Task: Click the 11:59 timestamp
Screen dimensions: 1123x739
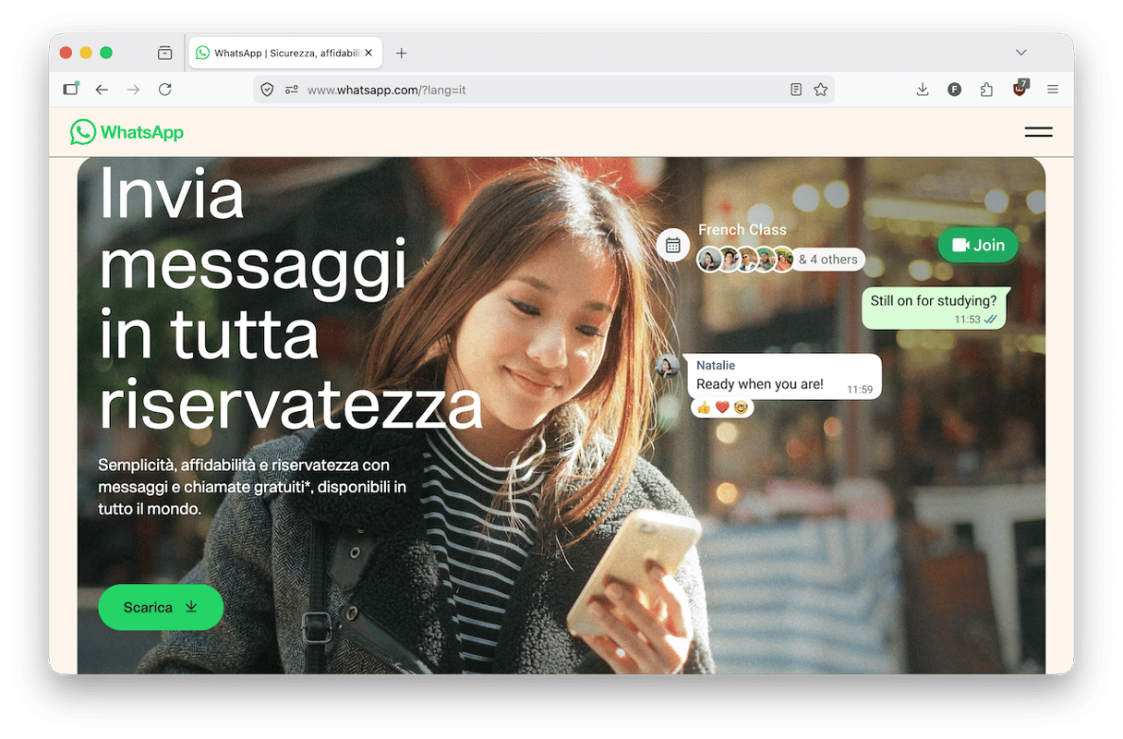Action: [x=860, y=390]
